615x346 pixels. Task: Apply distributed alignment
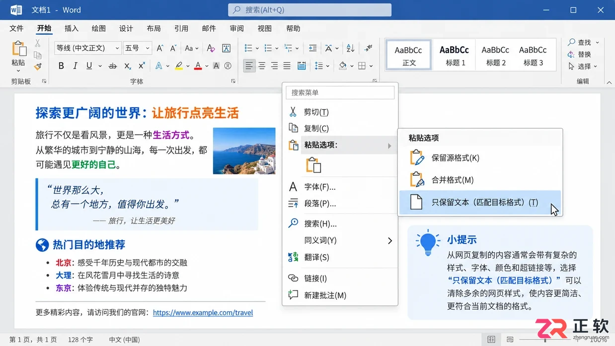pos(301,66)
